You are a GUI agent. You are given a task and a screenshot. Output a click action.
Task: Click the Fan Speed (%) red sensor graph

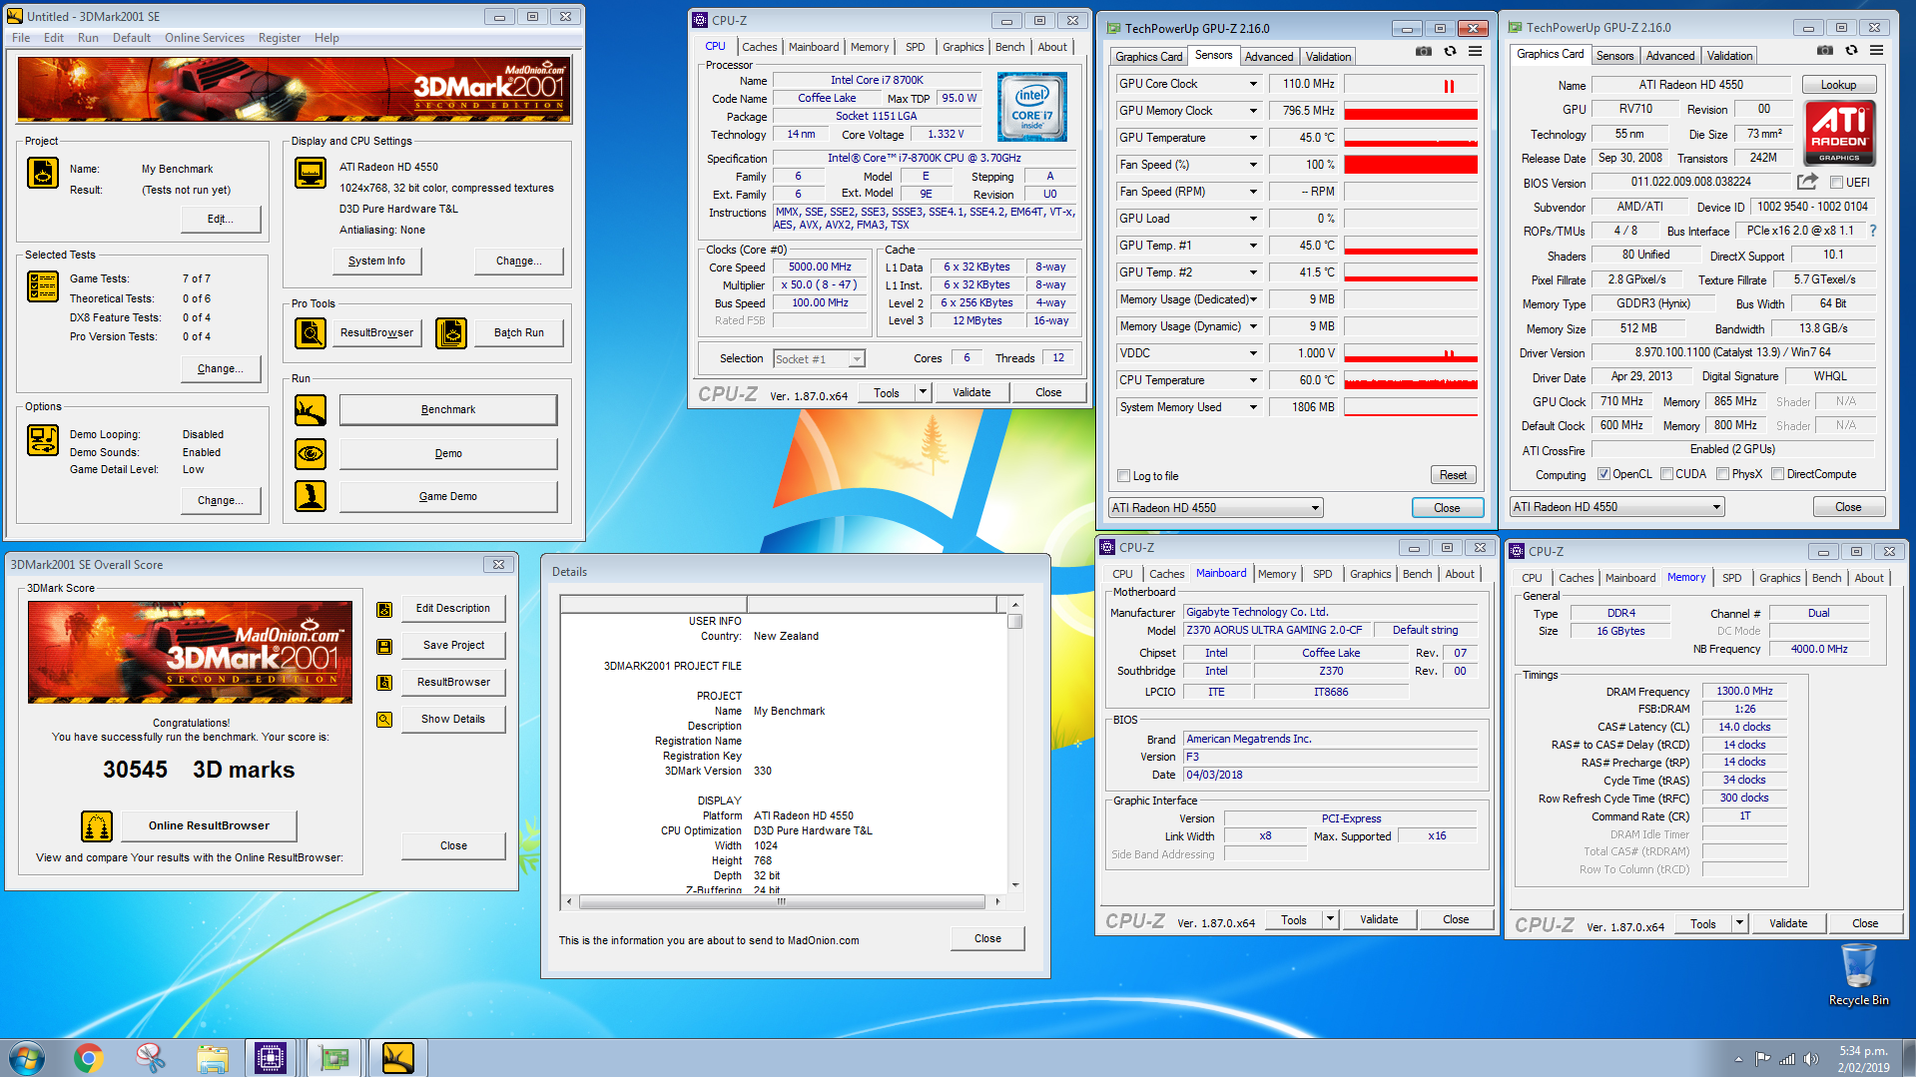coord(1411,165)
